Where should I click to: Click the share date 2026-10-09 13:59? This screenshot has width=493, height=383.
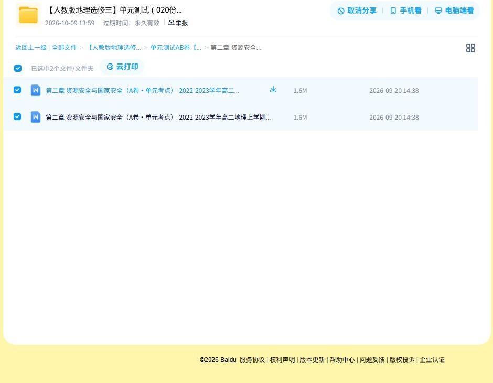pos(70,23)
